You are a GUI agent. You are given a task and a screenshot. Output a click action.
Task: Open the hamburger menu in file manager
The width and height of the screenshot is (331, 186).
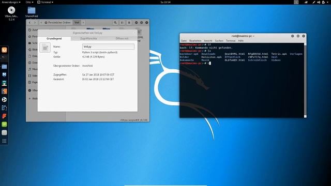pyautogui.click(x=129, y=23)
